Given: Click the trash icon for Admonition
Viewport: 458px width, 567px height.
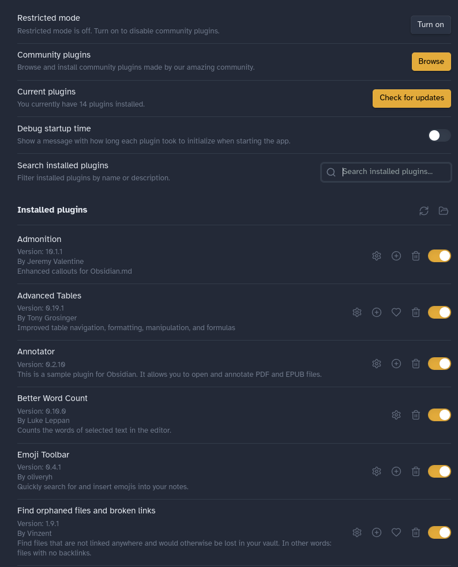Looking at the screenshot, I should (416, 256).
